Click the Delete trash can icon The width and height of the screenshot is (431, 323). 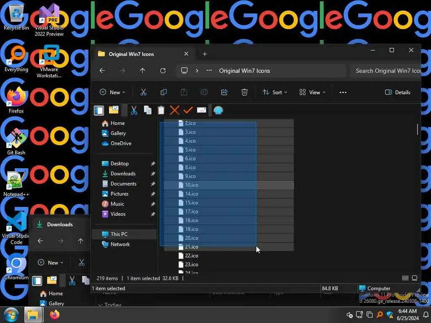point(245,92)
